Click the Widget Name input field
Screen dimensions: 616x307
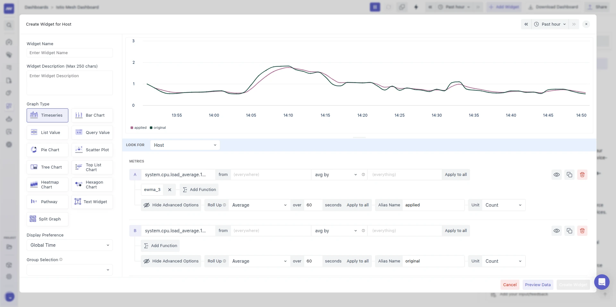70,53
